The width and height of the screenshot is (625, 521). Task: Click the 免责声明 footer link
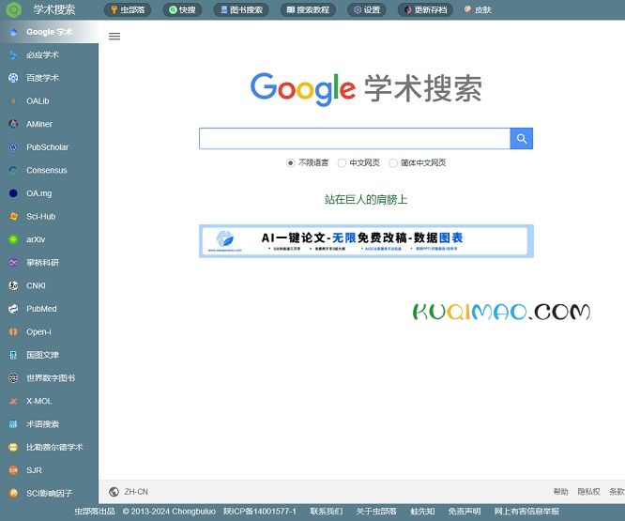pos(465,512)
